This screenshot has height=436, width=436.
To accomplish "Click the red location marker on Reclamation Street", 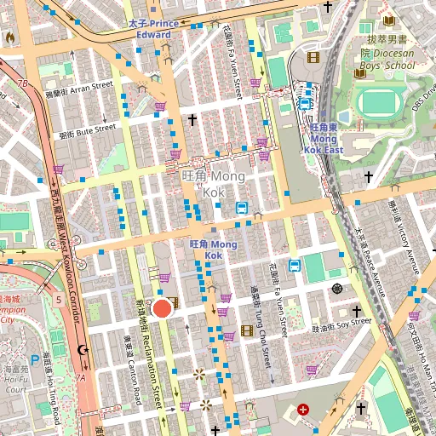I will tap(162, 308).
